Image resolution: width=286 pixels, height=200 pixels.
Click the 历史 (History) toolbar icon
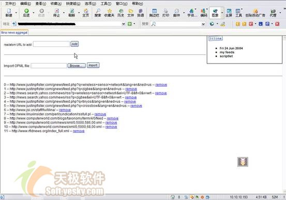121,12
